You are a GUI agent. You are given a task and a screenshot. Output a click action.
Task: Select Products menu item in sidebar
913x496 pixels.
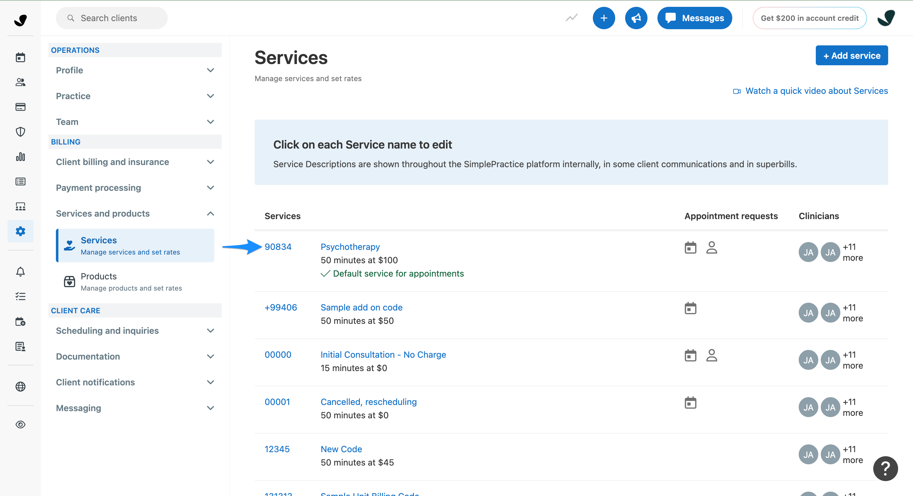pyautogui.click(x=135, y=282)
